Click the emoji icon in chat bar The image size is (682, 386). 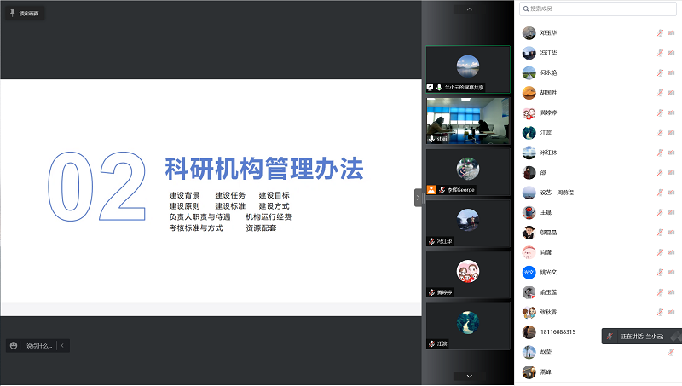[x=14, y=345]
